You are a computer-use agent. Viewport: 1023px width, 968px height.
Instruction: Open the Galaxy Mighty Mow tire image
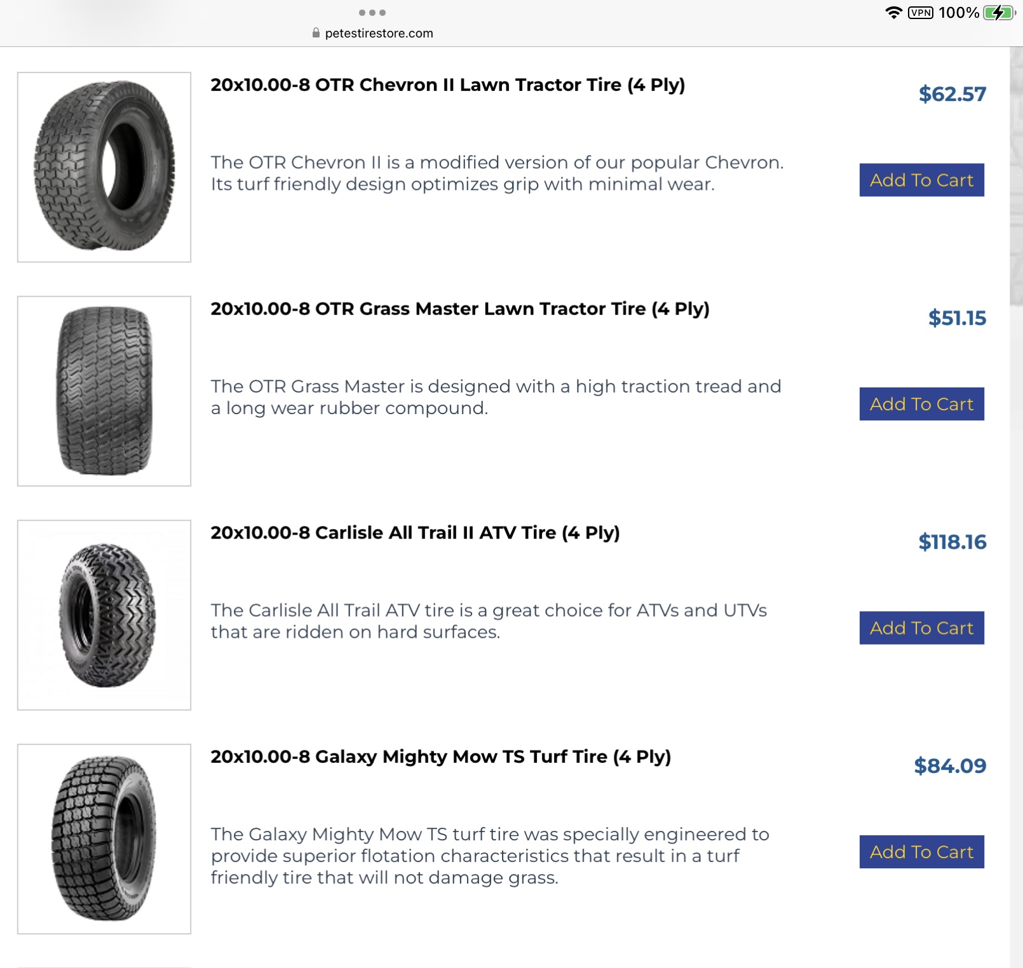pos(104,839)
